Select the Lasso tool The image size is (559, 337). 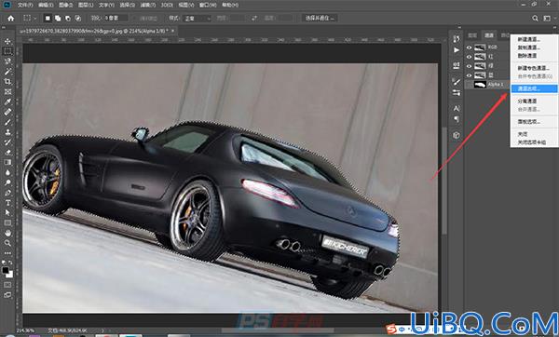tap(7, 61)
